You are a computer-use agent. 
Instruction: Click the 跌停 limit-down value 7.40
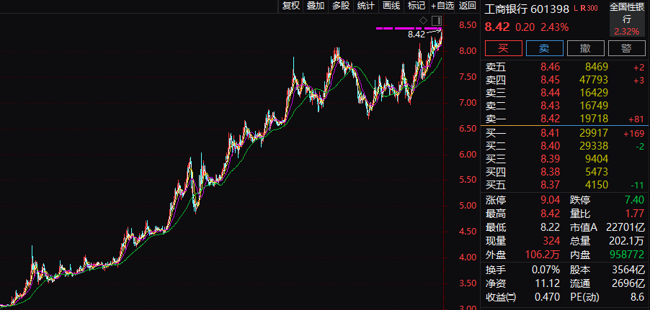tap(635, 201)
